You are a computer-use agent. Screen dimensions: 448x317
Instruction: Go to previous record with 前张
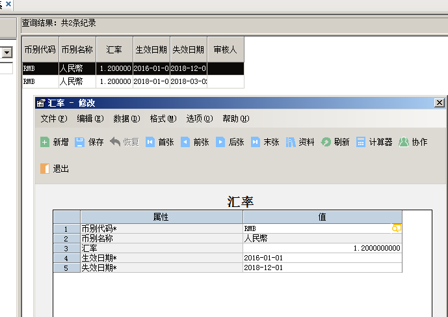185,142
